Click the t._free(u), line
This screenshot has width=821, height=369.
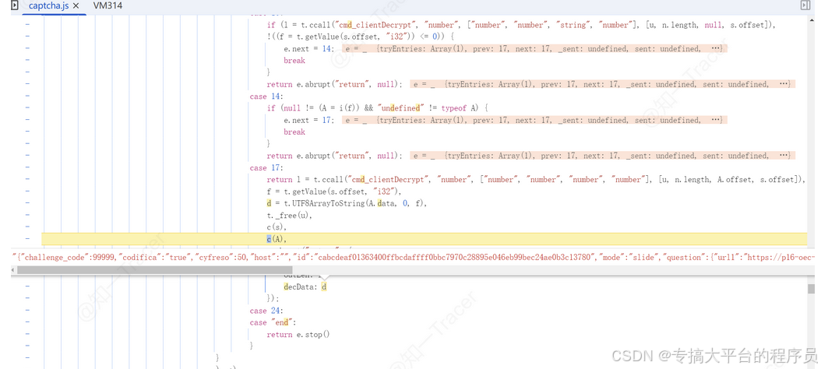tap(289, 215)
